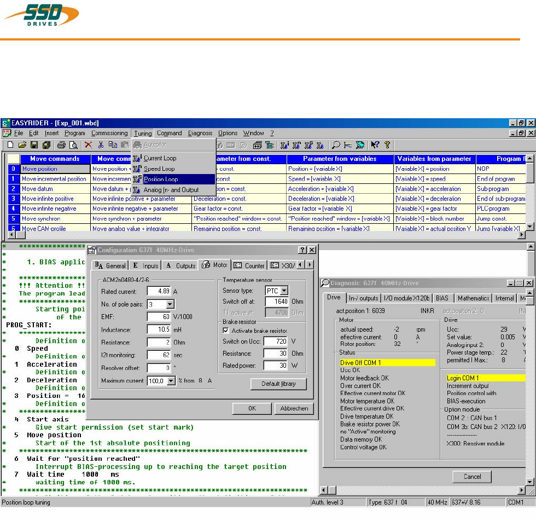Click the Copy toolbar icon
This screenshot has width=536, height=521.
tap(113, 145)
